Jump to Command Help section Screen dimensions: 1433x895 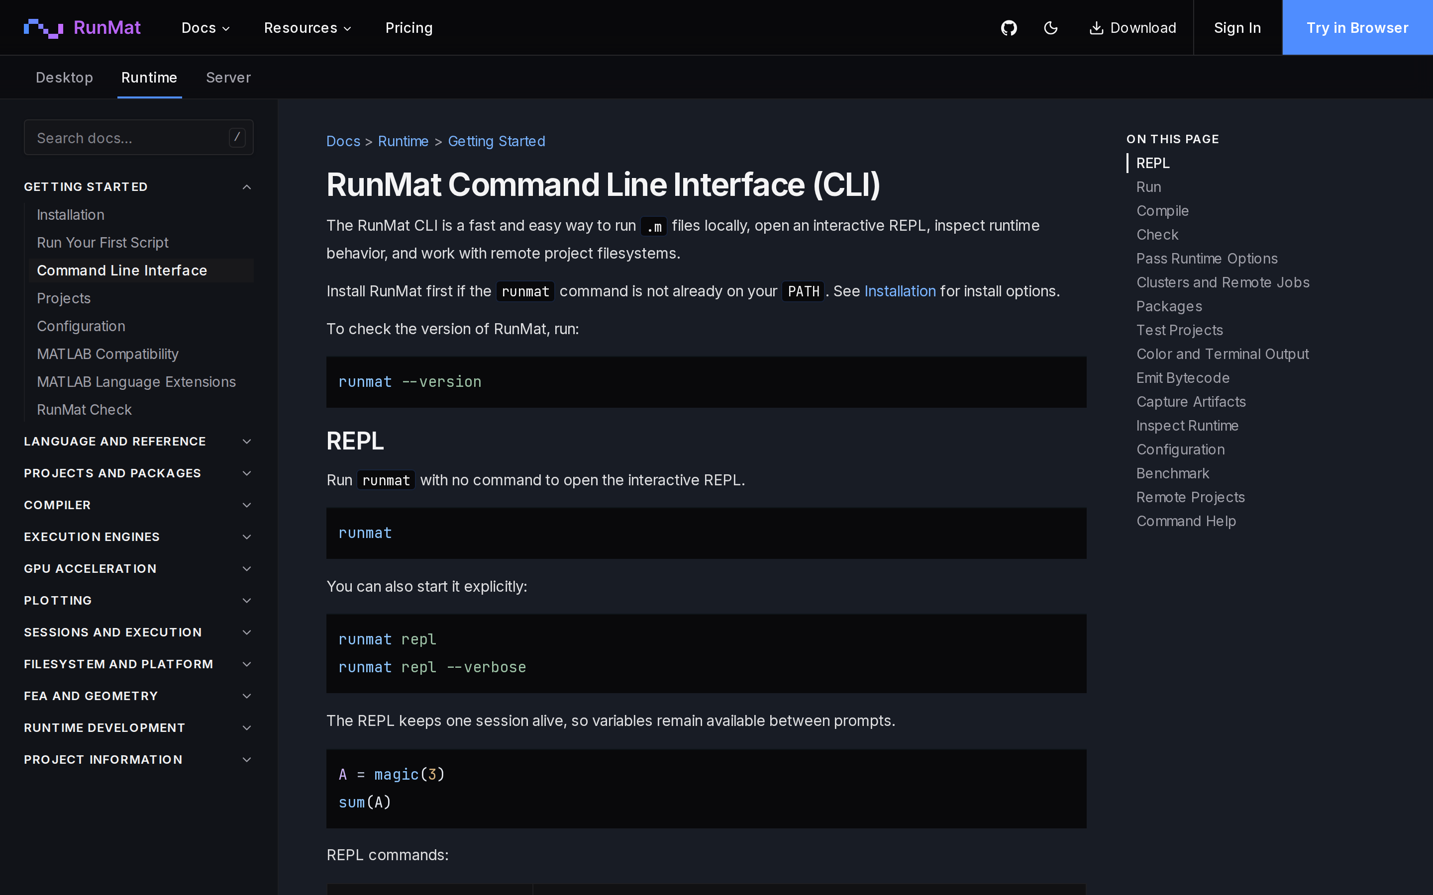click(x=1186, y=522)
